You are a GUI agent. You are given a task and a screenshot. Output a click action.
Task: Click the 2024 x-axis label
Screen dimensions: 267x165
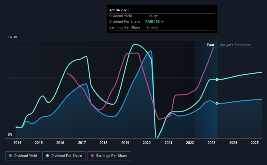[x=233, y=143]
